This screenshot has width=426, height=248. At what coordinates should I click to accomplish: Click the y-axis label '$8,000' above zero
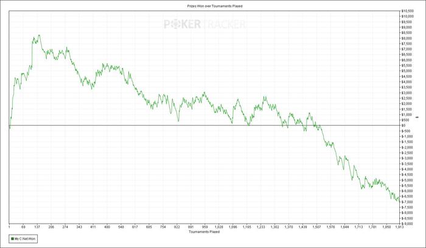[407, 38]
